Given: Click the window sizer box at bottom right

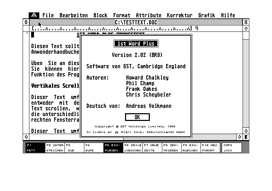Looking at the screenshot, I should (246, 137).
